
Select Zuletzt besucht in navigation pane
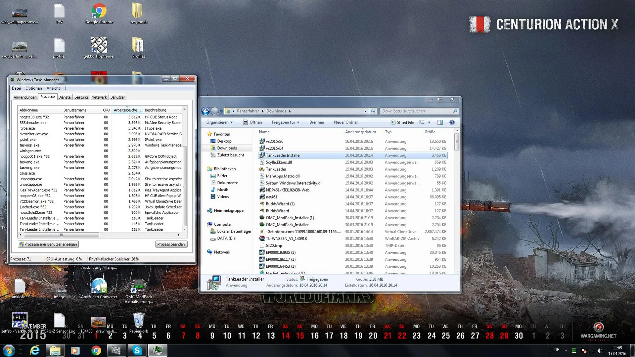point(230,155)
